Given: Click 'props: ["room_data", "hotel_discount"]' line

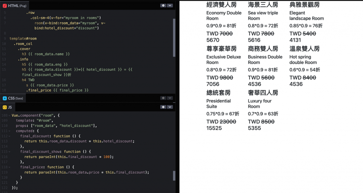Looking at the screenshot, I should coord(56,126).
